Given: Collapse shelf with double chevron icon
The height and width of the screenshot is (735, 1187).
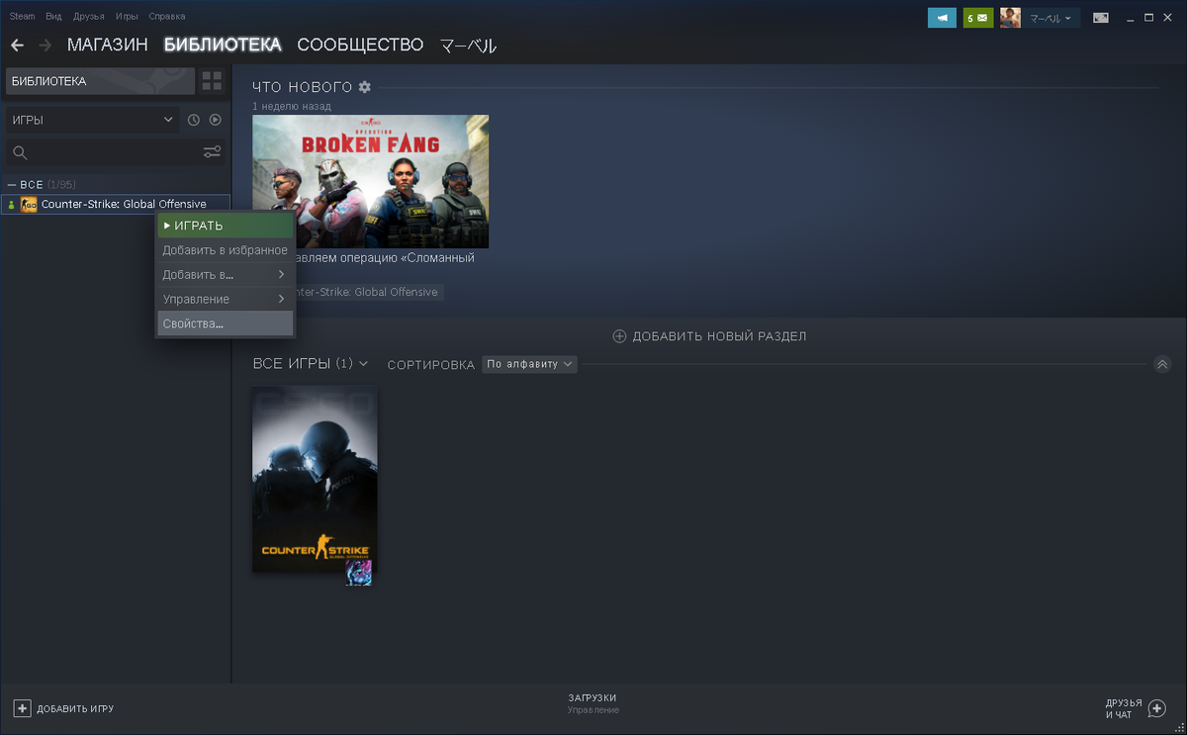Looking at the screenshot, I should (x=1162, y=364).
